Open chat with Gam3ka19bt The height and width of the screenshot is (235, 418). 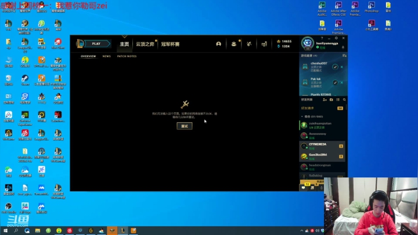[x=322, y=156]
